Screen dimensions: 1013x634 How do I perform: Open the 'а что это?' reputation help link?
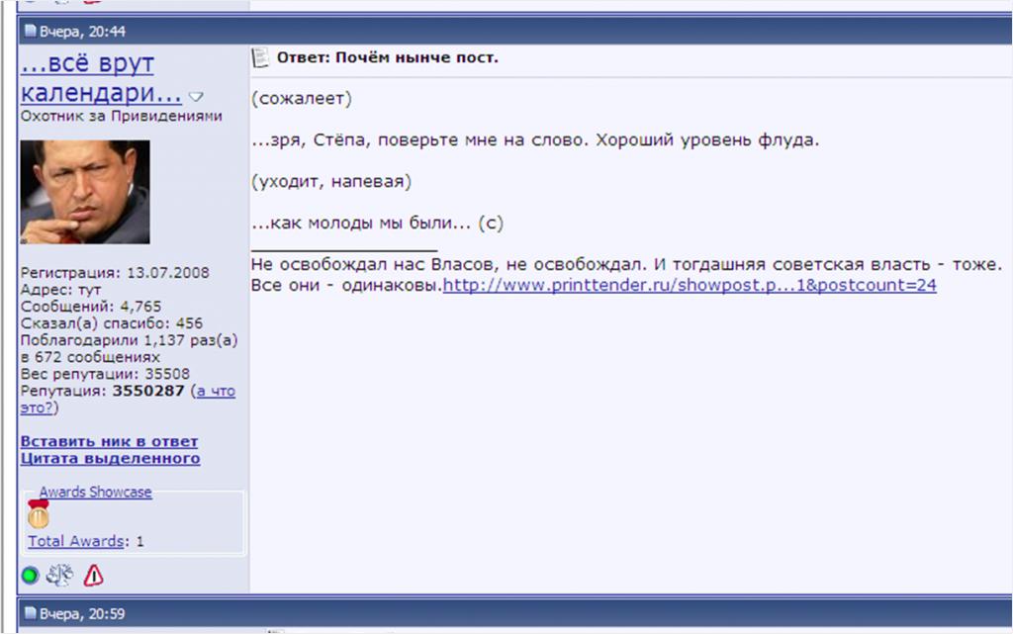pyautogui.click(x=215, y=392)
